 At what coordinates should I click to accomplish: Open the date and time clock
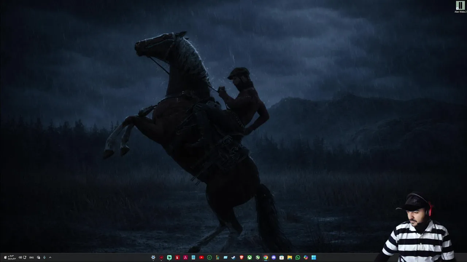click(x=12, y=257)
